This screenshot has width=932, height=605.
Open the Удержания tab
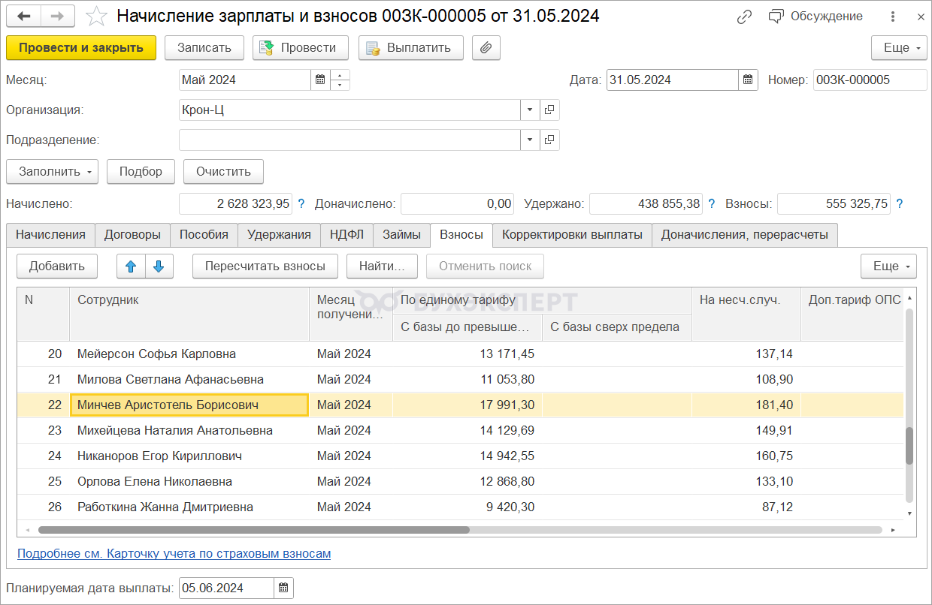279,235
